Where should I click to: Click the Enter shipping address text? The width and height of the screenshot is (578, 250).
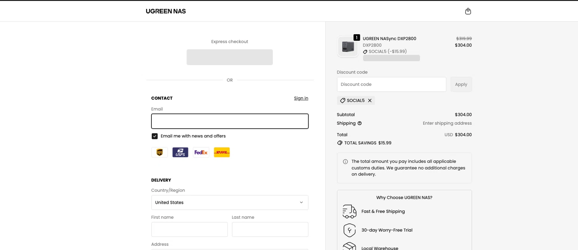click(447, 123)
